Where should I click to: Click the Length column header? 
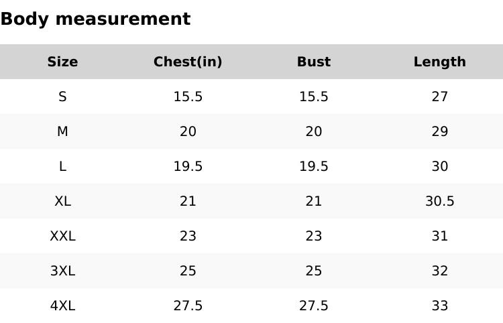439,62
